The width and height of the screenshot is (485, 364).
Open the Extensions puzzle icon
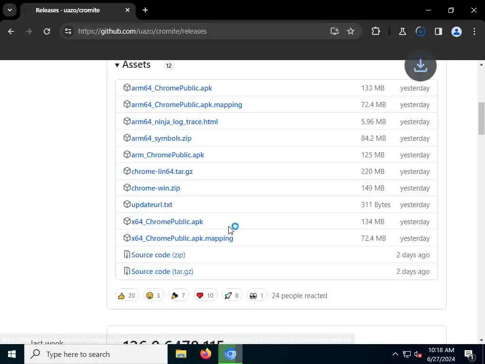(x=376, y=31)
